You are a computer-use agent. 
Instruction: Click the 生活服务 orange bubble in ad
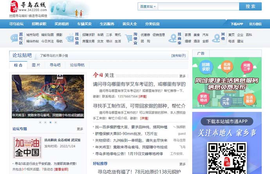pos(249,99)
